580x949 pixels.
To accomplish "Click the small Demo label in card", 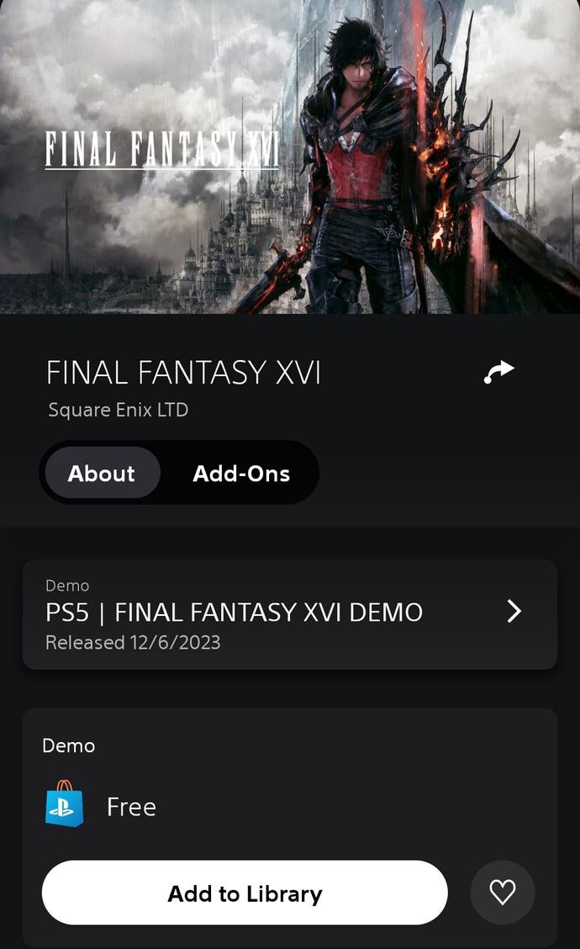I will pos(68,586).
